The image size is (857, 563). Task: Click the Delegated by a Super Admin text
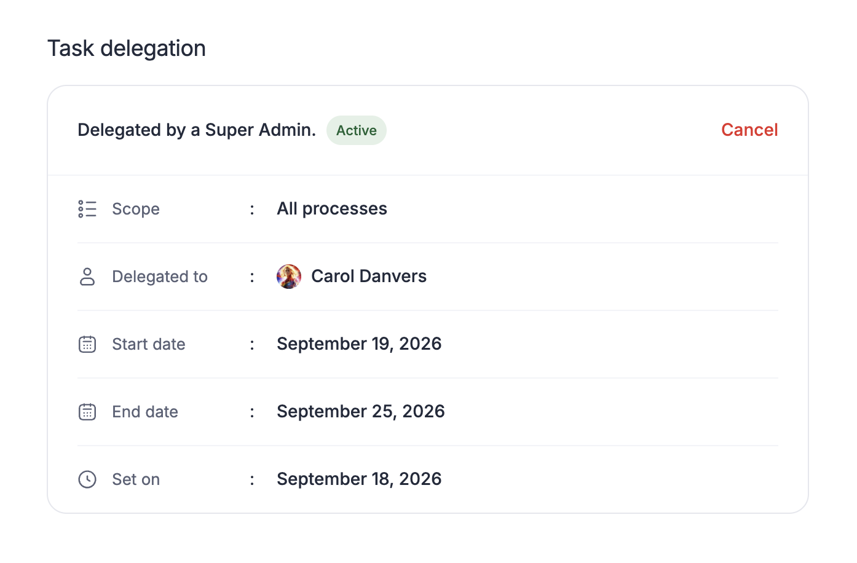click(197, 130)
